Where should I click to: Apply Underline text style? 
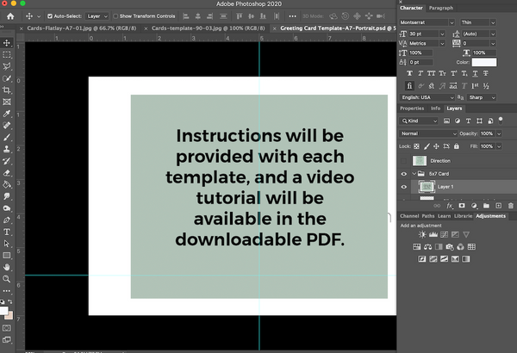click(x=475, y=73)
